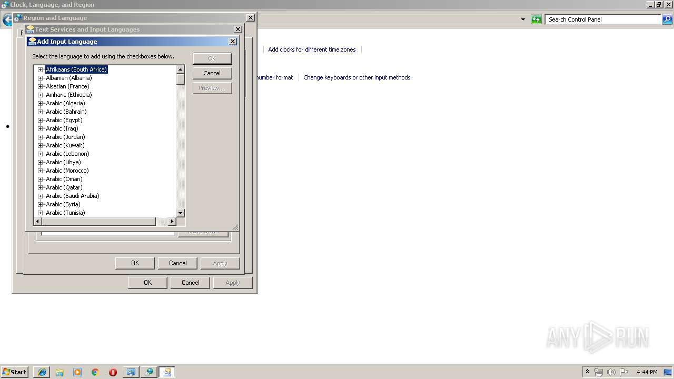The width and height of the screenshot is (674, 379).
Task: Click the taskbar clock showing 4:44 PM
Action: 647,372
